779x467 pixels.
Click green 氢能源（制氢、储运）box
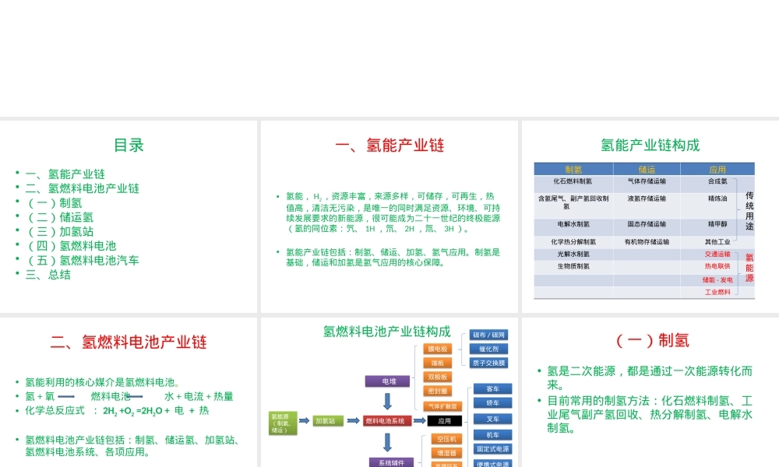pyautogui.click(x=283, y=423)
